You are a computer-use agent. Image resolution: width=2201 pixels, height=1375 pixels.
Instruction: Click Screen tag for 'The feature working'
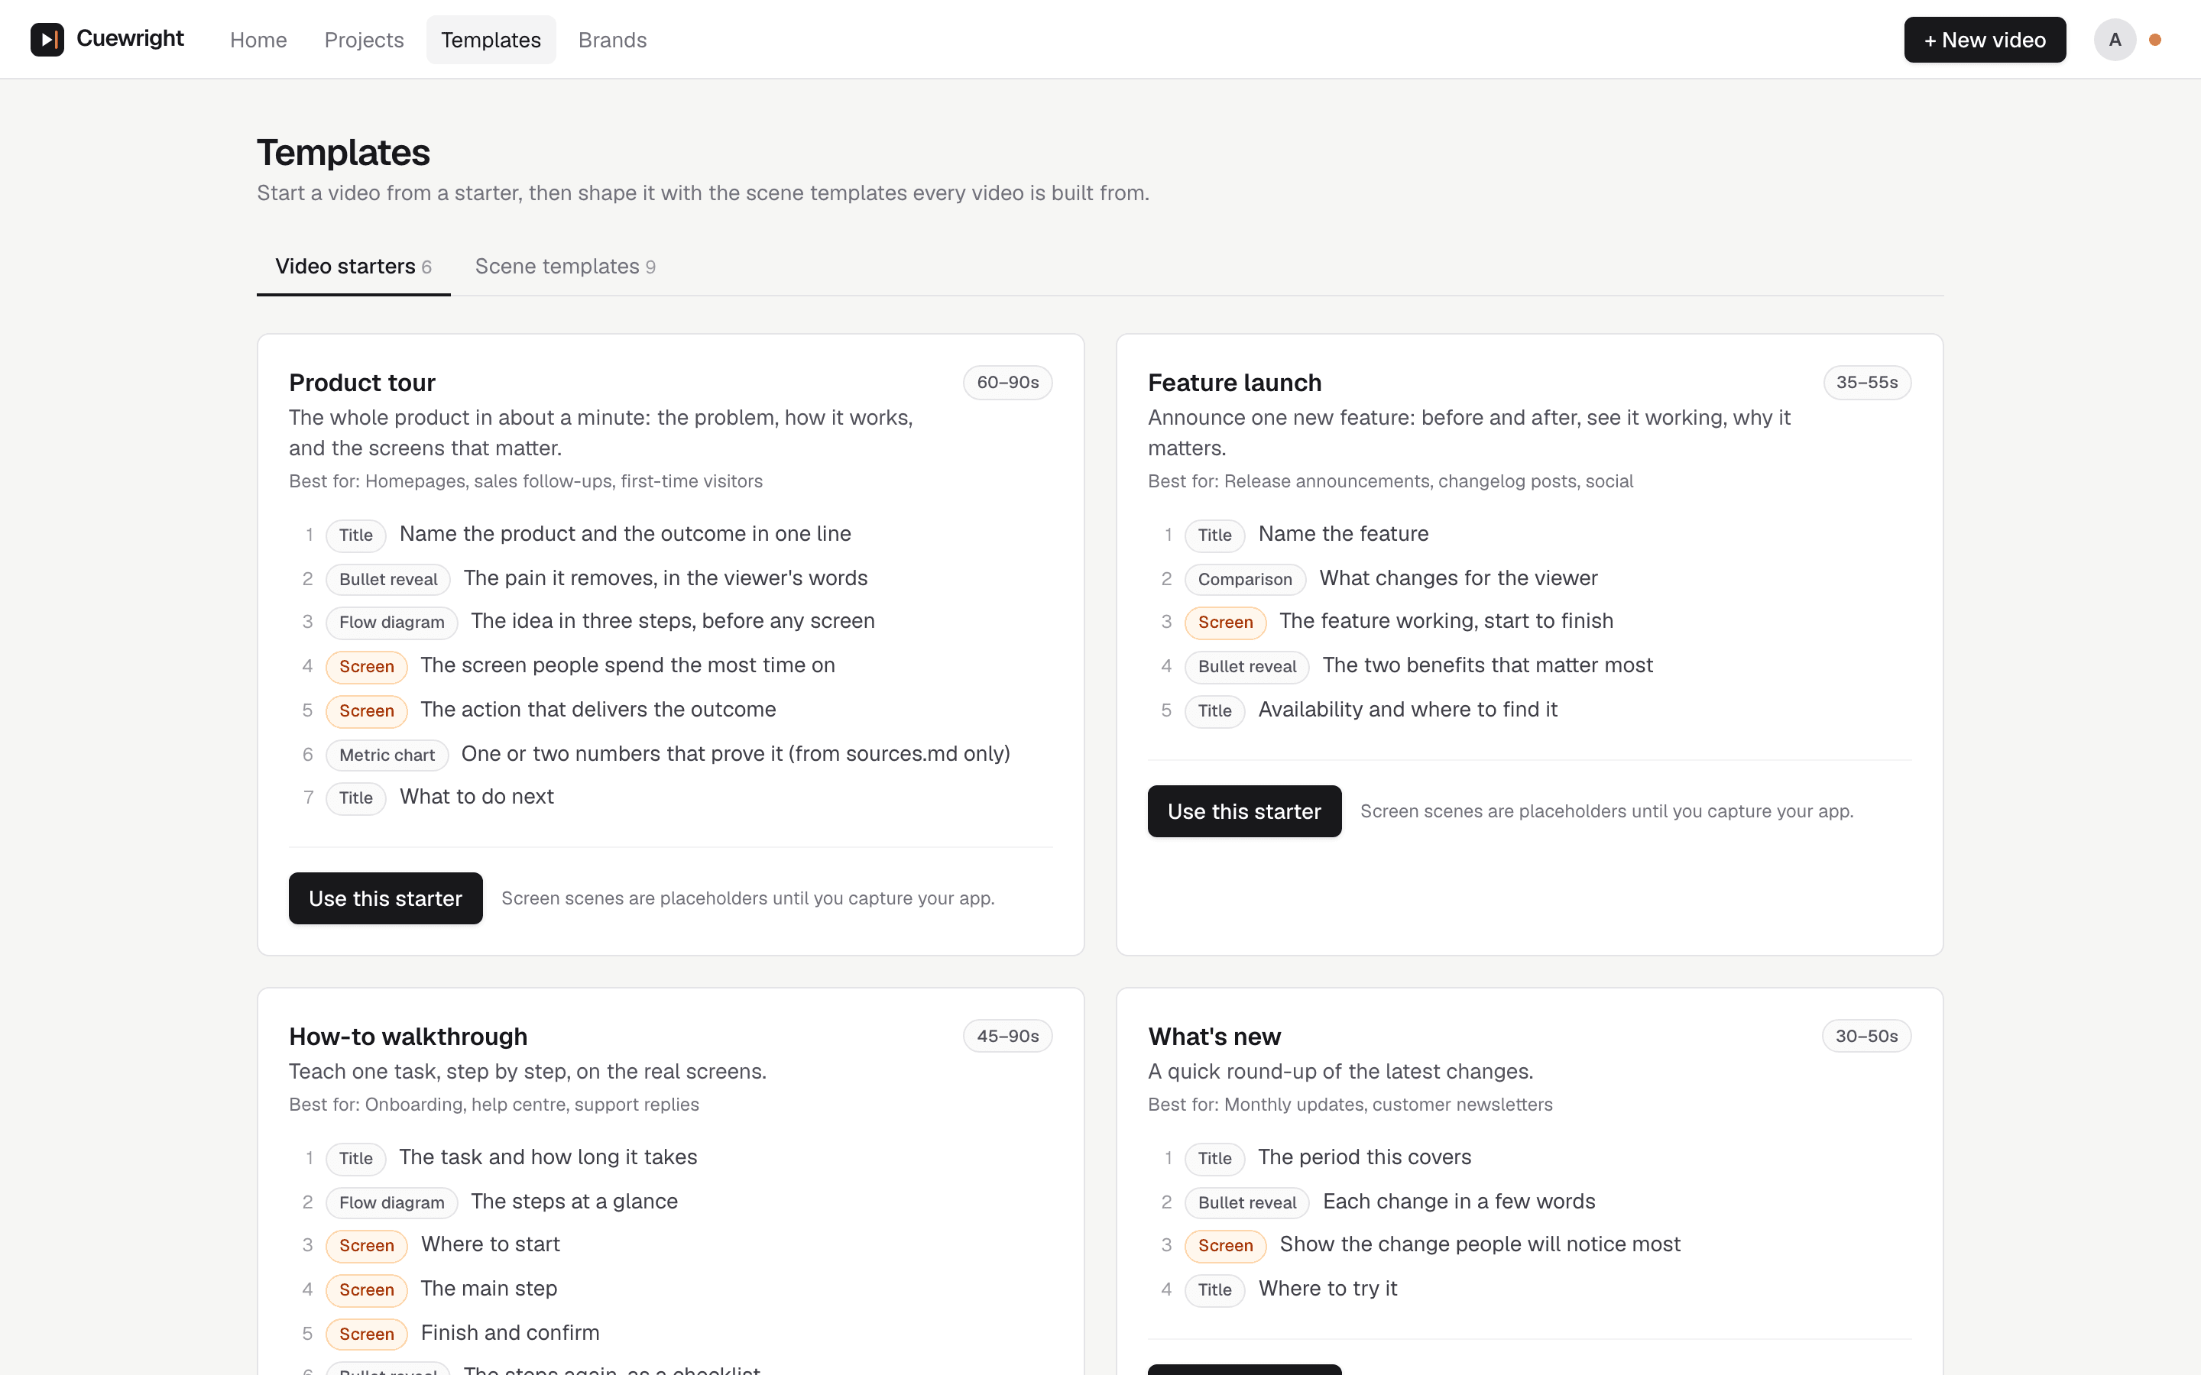[1225, 622]
